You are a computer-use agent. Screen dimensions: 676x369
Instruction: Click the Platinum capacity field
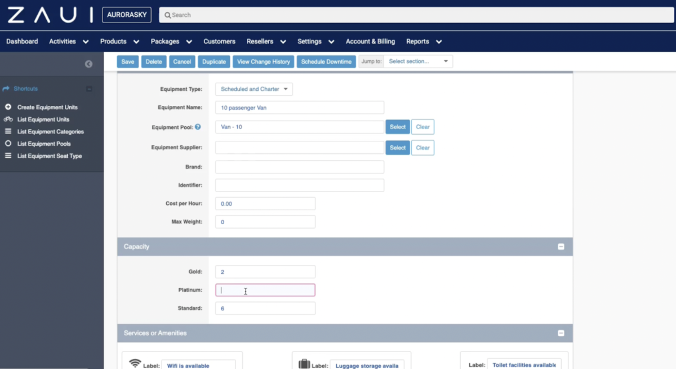pyautogui.click(x=265, y=290)
